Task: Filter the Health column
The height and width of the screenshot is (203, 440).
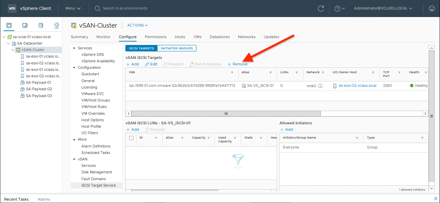Action: pyautogui.click(x=426, y=73)
